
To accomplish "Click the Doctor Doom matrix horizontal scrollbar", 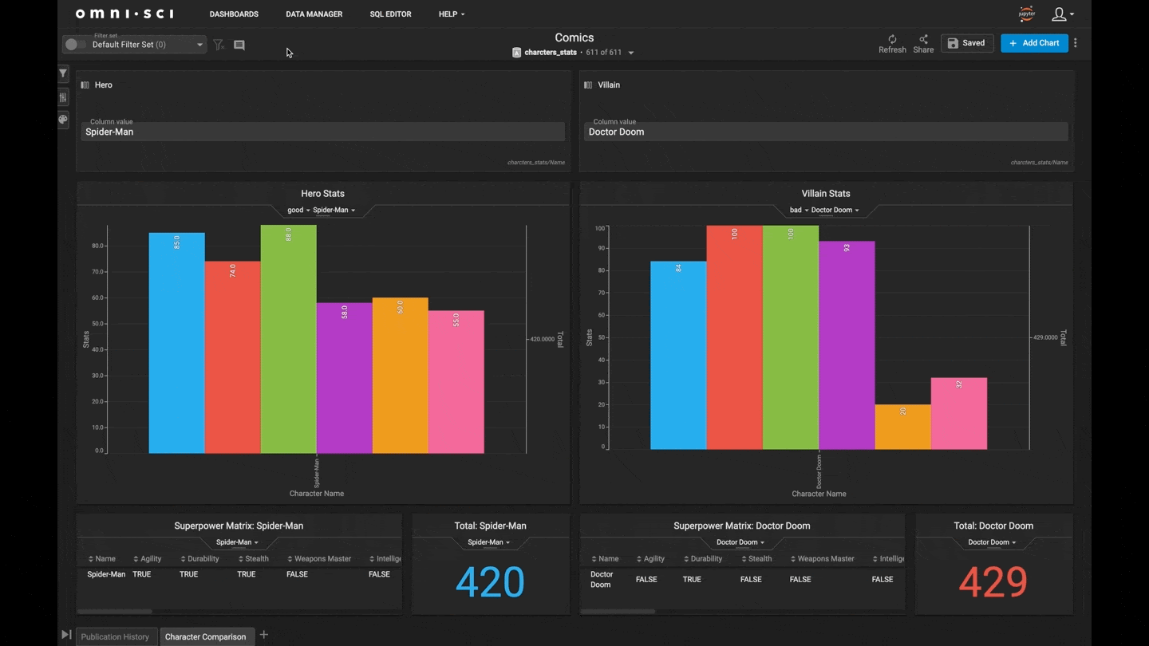I will [618, 612].
